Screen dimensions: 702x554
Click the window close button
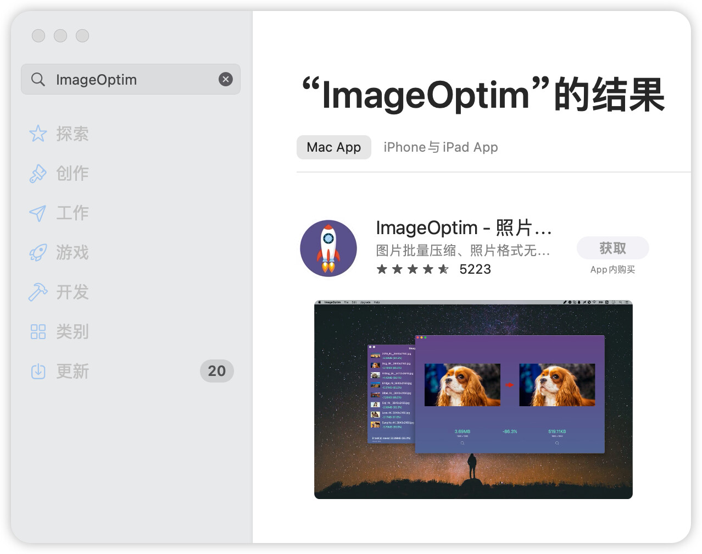(x=38, y=36)
